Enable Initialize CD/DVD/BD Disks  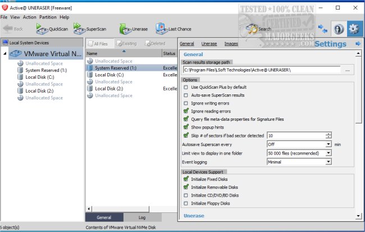pos(186,195)
